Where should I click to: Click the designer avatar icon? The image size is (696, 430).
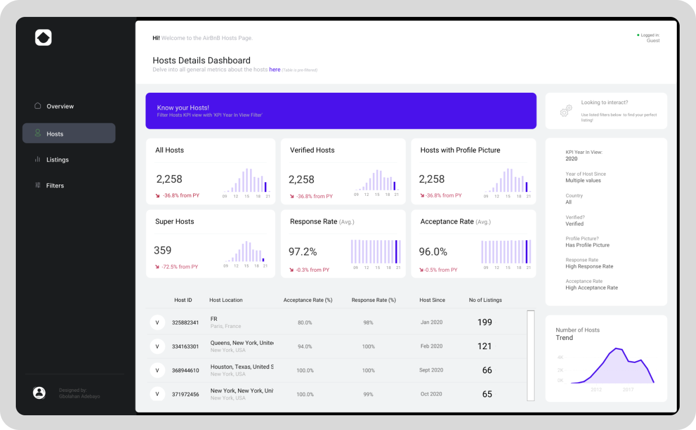[39, 392]
